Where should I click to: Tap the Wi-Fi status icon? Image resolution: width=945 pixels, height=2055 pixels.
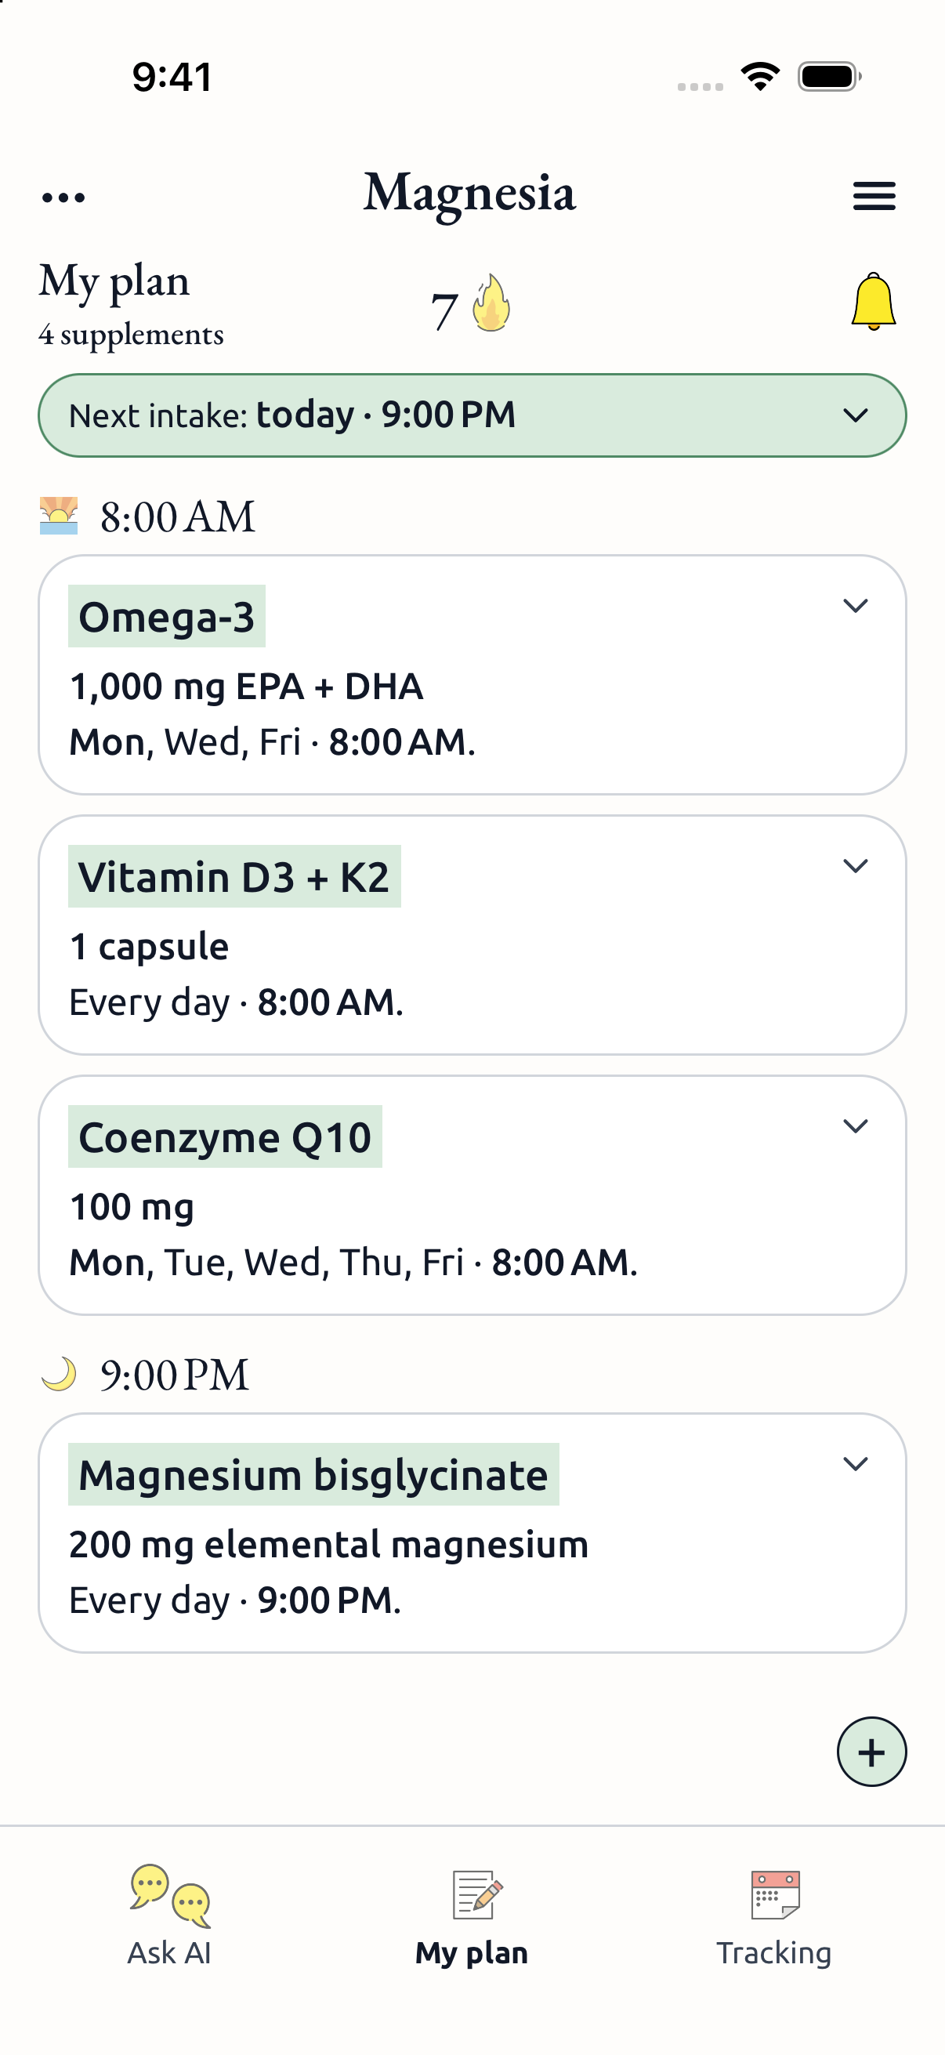click(760, 77)
